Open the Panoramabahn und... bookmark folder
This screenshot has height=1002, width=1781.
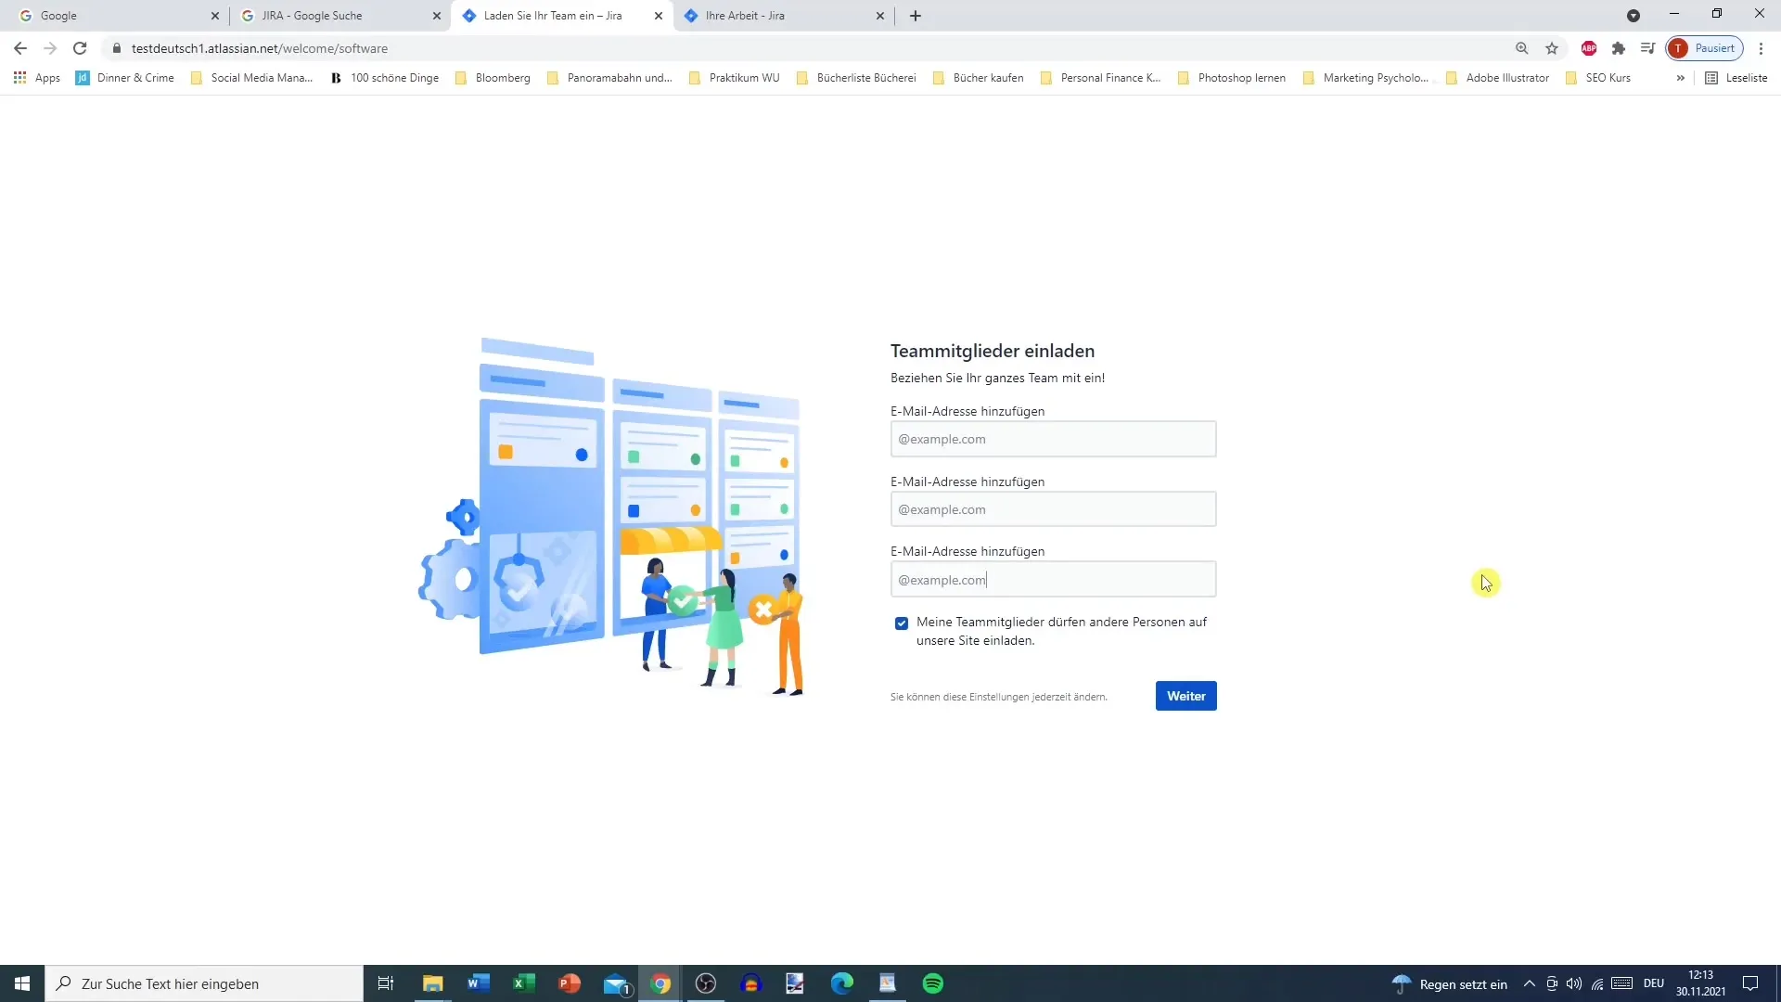point(609,78)
